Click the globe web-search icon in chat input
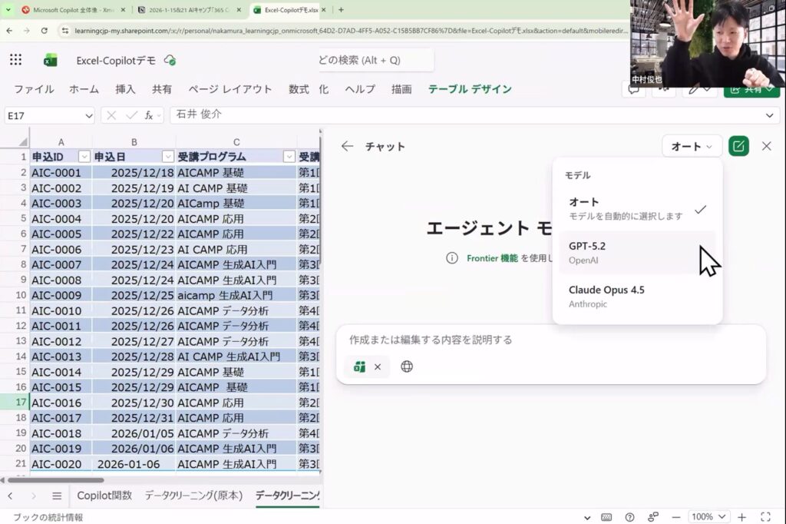 pyautogui.click(x=407, y=366)
